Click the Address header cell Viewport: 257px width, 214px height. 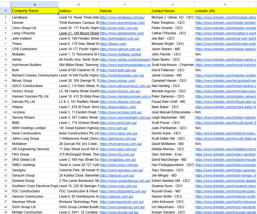(78, 11)
